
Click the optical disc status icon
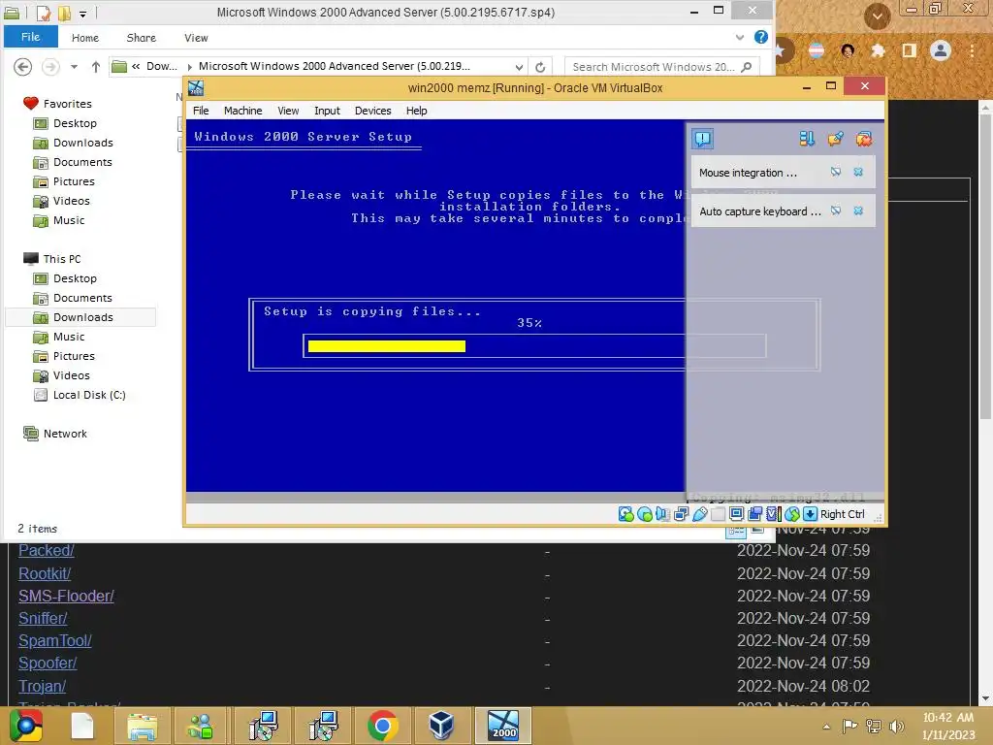pos(645,514)
